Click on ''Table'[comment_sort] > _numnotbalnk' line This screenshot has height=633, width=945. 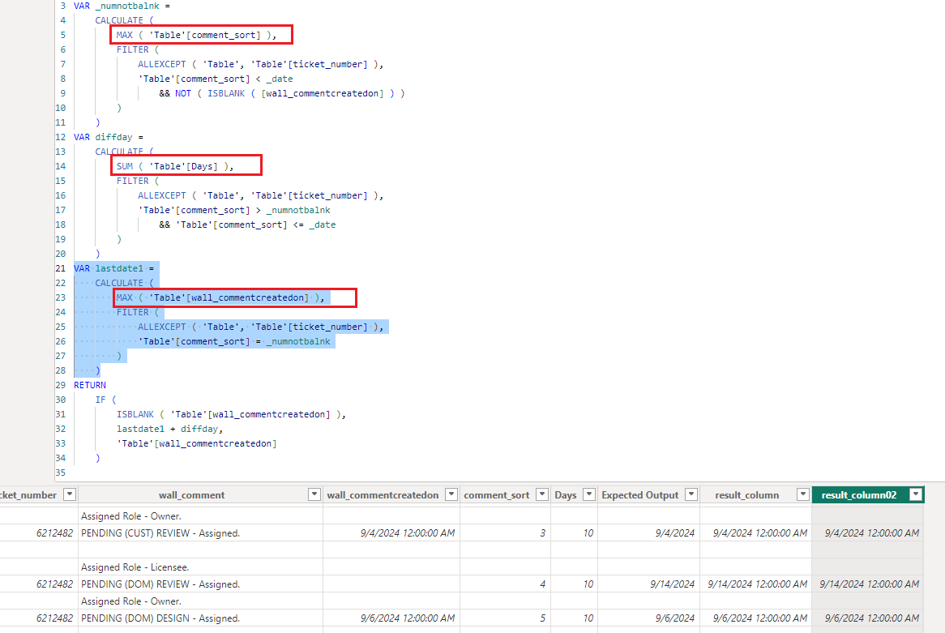coord(234,211)
